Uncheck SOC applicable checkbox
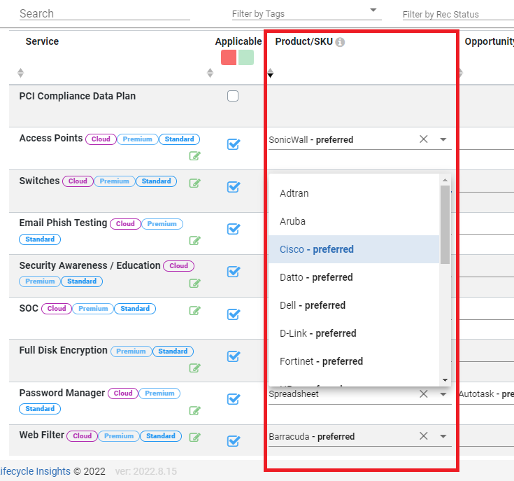The width and height of the screenshot is (514, 481). point(234,314)
